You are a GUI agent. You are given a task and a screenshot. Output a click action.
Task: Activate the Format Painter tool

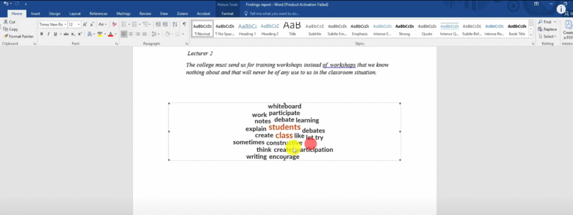[18, 36]
